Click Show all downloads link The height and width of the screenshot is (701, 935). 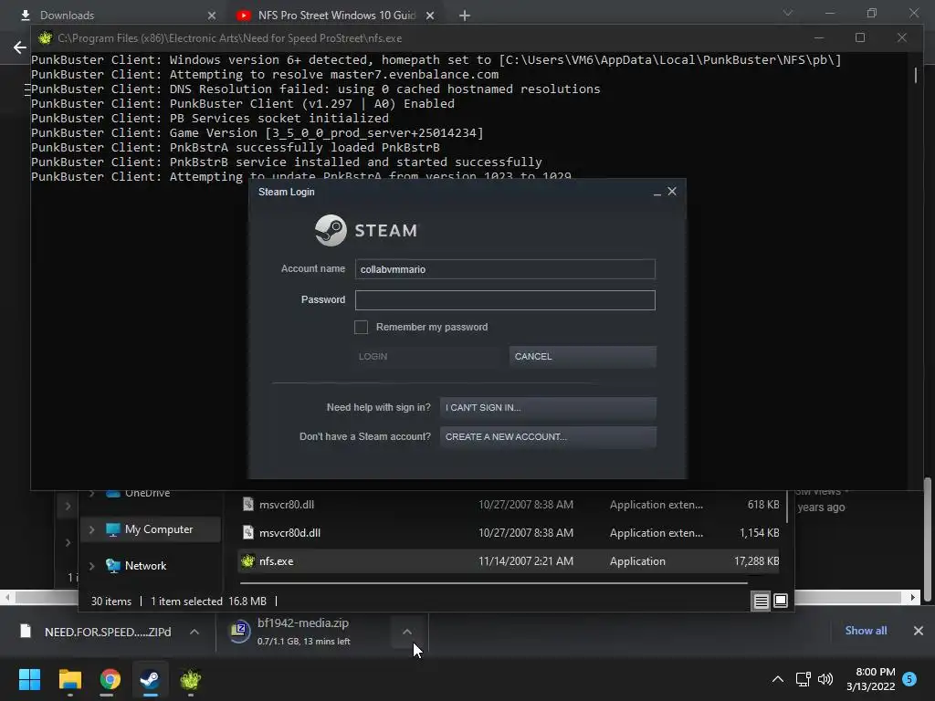pos(866,631)
